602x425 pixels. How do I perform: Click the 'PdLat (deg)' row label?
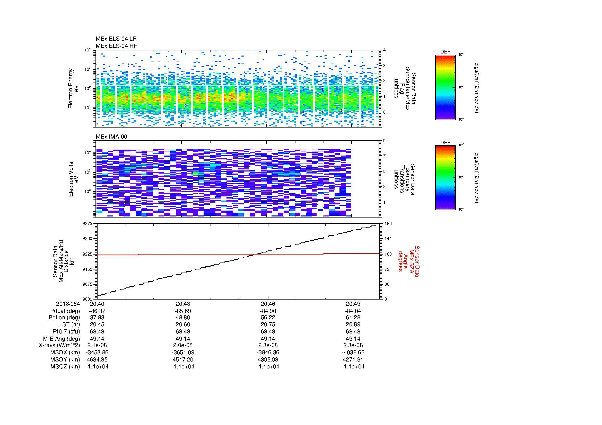click(65, 311)
